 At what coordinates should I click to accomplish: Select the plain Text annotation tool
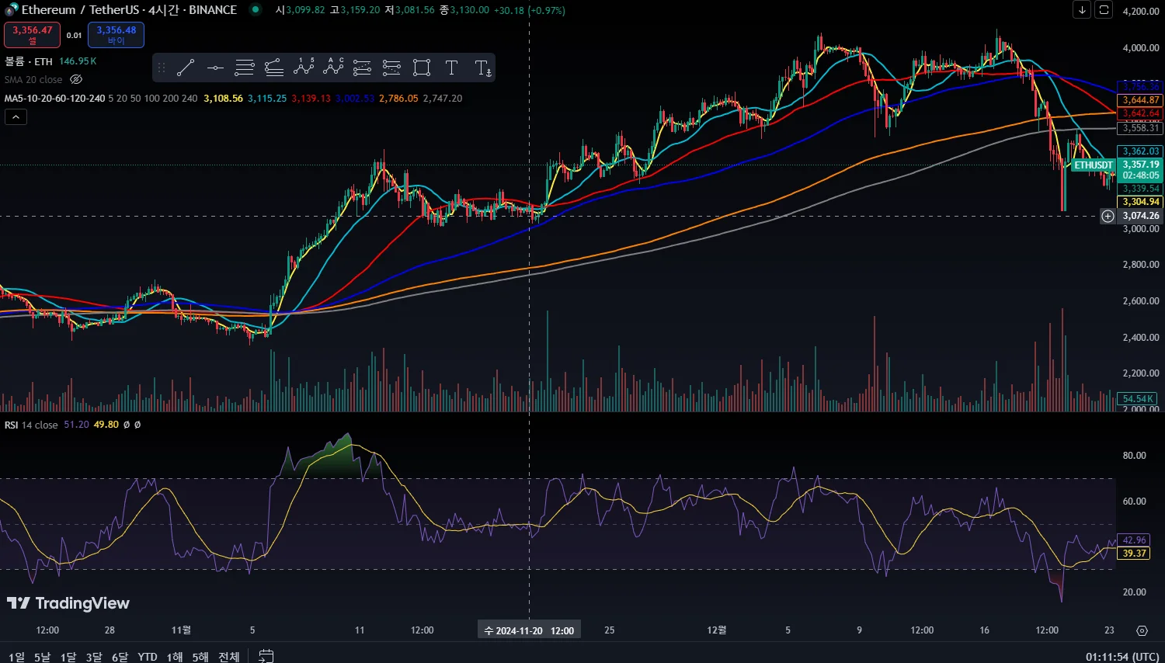coord(451,68)
